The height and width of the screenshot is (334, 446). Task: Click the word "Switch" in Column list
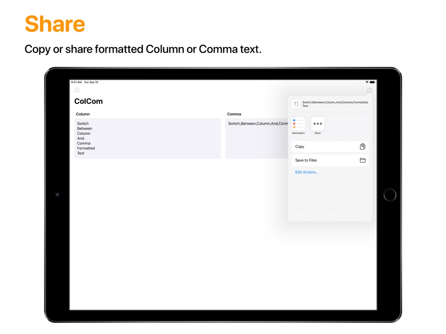[83, 123]
